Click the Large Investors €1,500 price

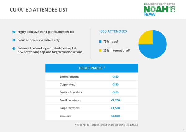coord(115,108)
